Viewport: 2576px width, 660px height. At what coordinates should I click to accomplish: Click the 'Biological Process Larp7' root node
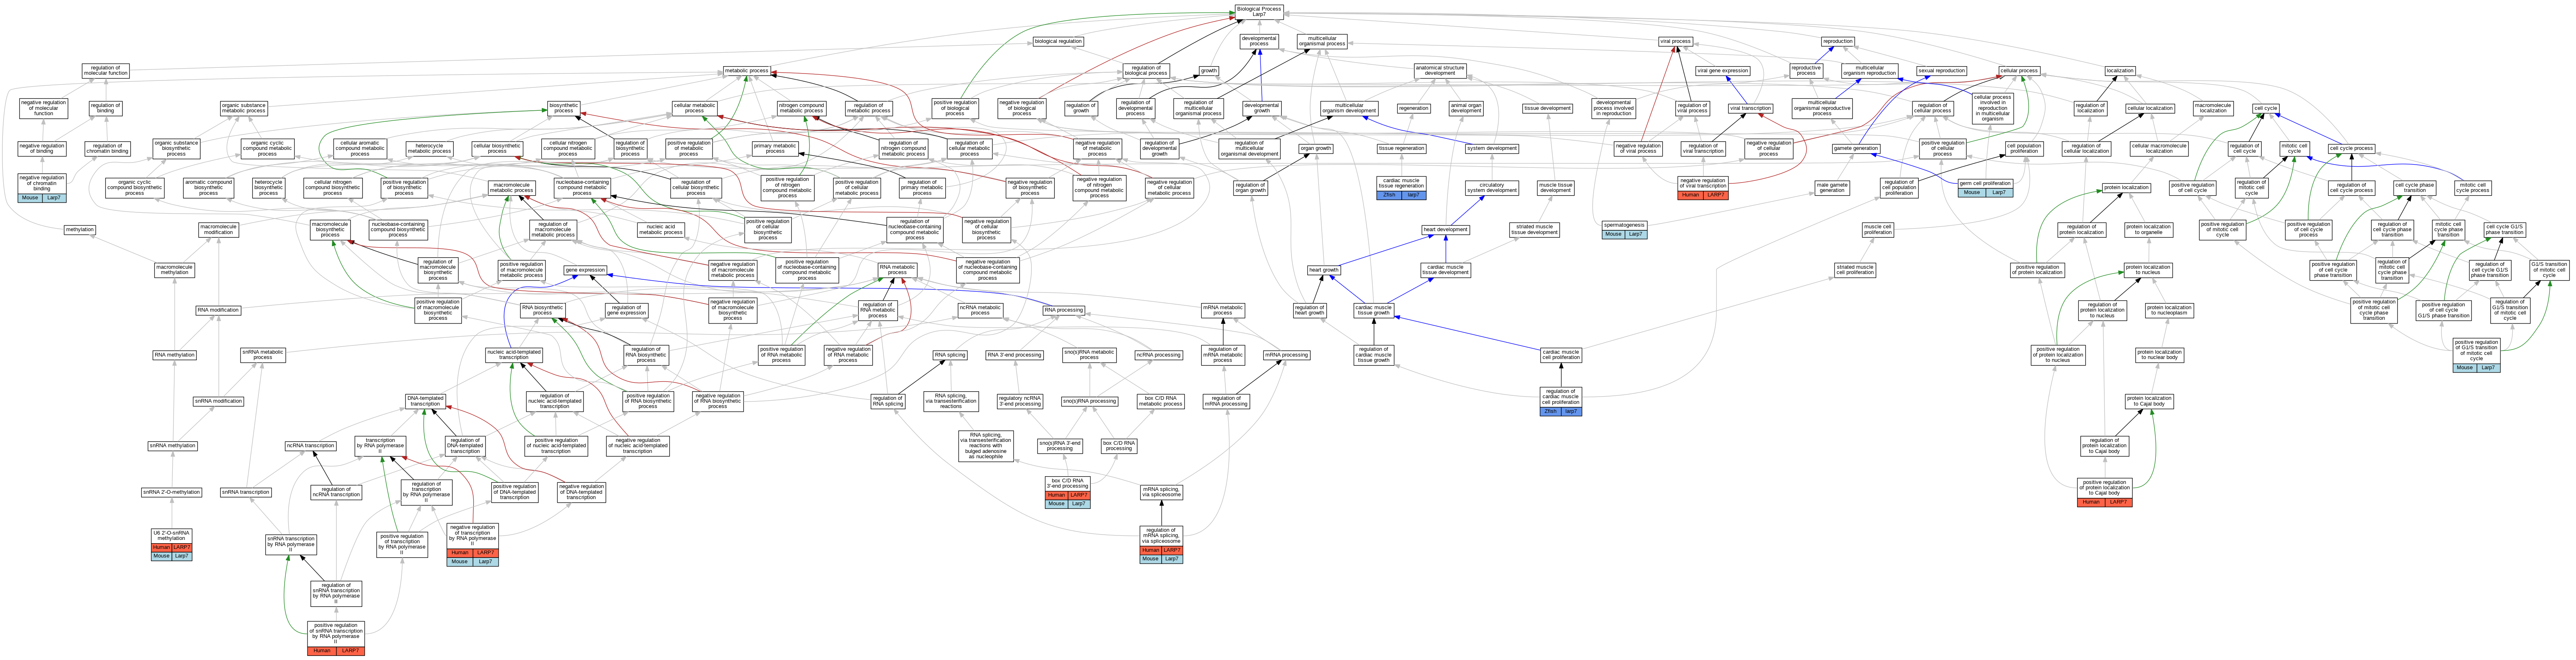(1258, 12)
